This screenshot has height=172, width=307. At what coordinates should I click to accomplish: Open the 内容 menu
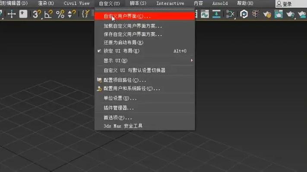click(x=198, y=3)
